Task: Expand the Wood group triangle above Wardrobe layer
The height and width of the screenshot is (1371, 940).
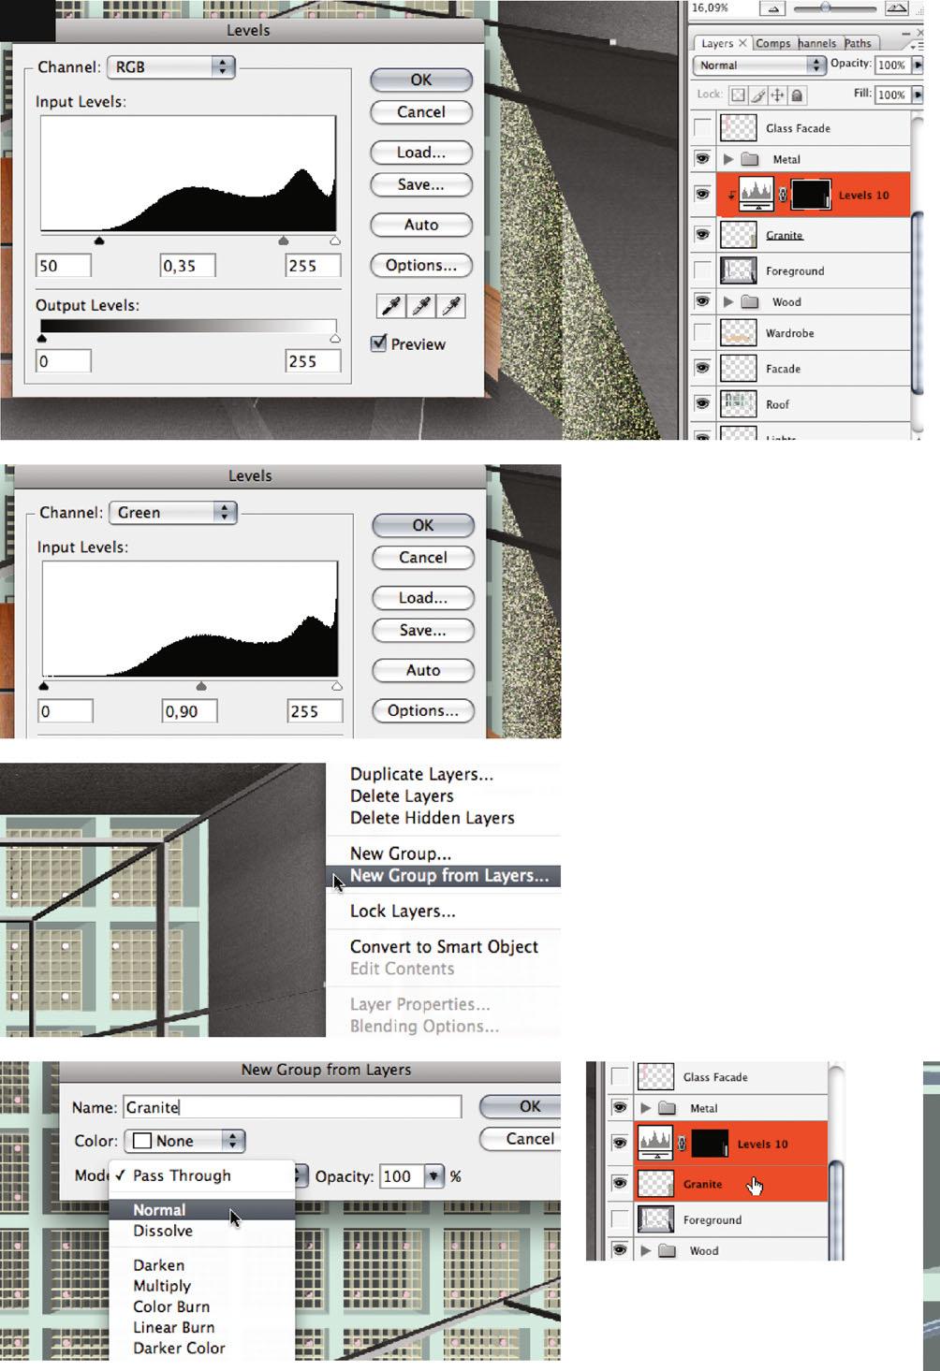Action: click(728, 301)
